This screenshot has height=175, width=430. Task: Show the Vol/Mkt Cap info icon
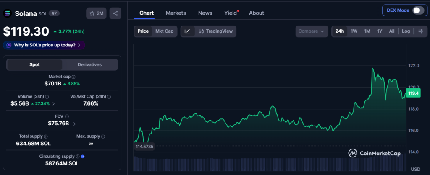[x=109, y=97]
